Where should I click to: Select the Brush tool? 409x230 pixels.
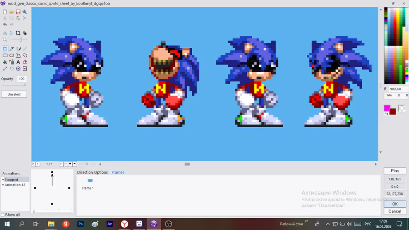click(x=18, y=49)
